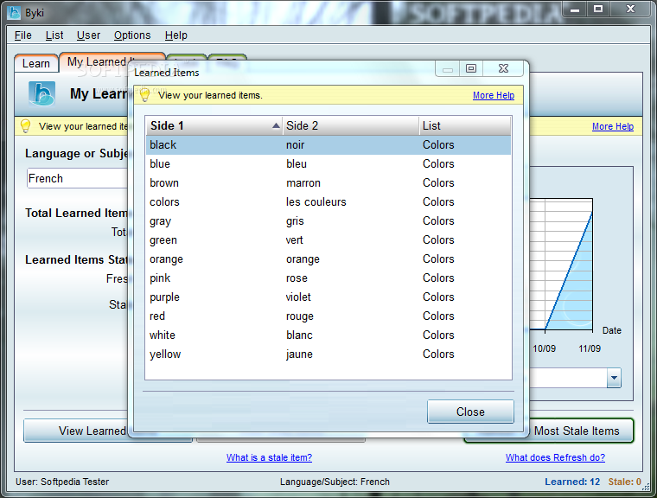
Task: Click the 'violet' cell
Action: pyautogui.click(x=298, y=297)
